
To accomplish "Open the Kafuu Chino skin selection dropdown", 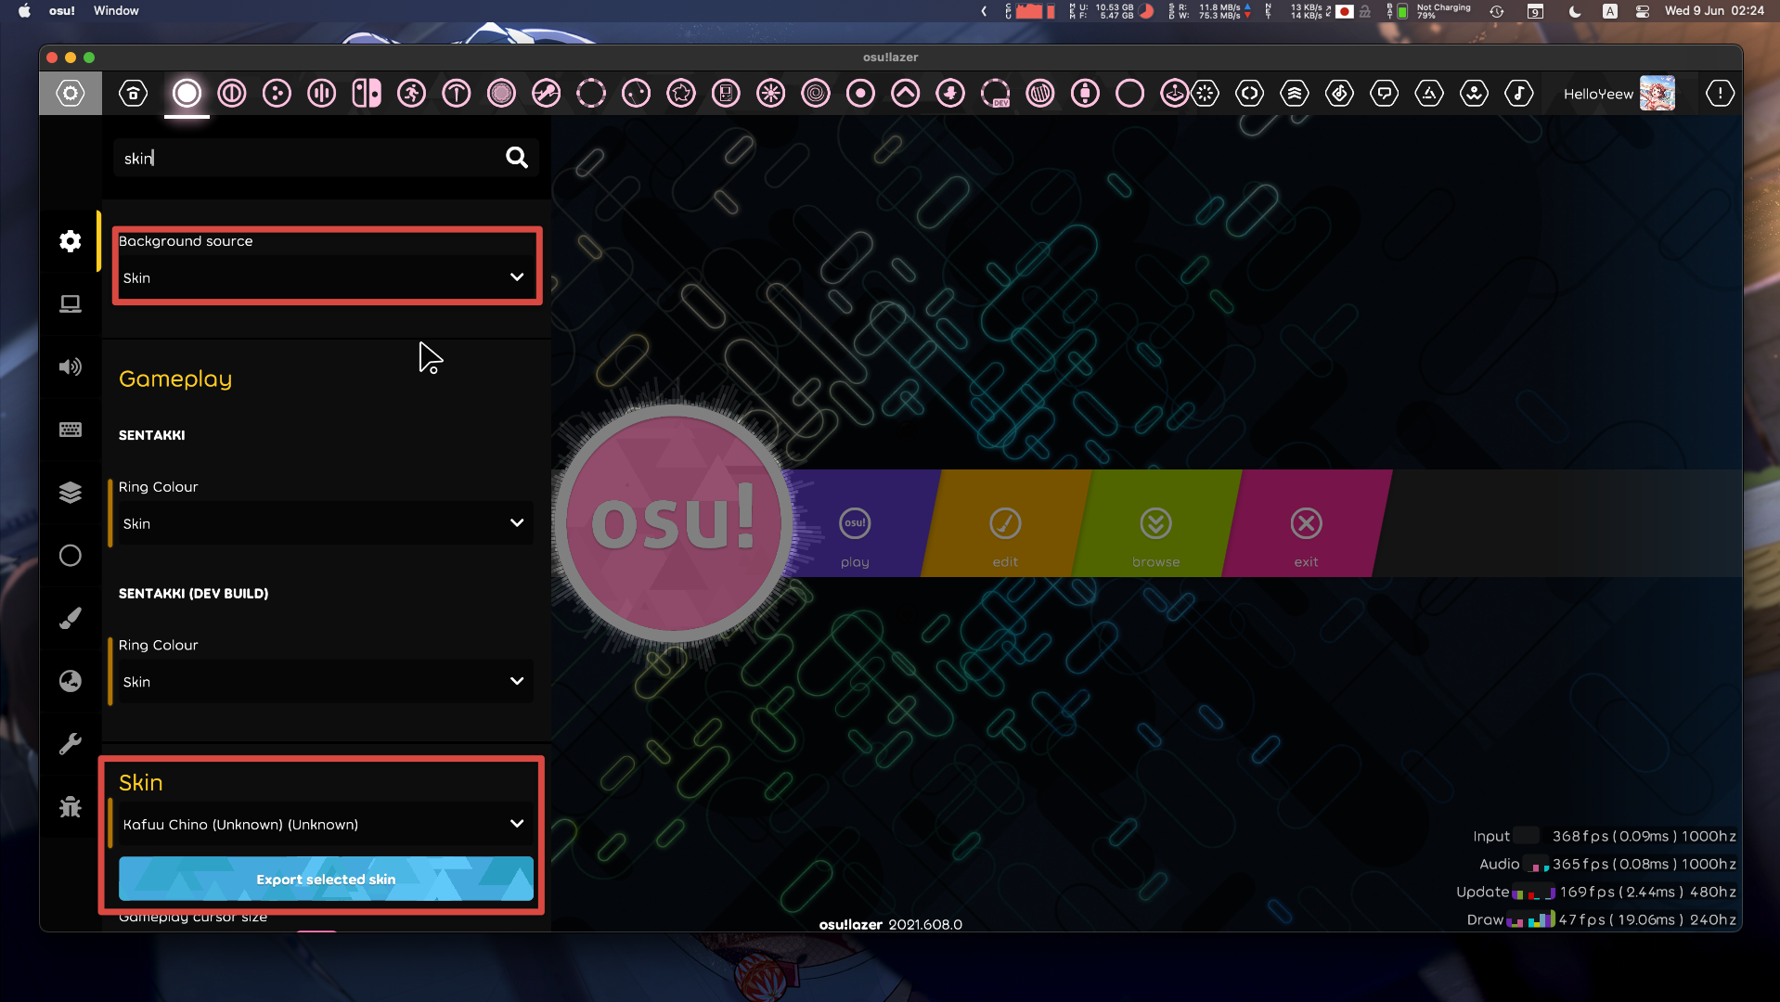I will click(324, 824).
